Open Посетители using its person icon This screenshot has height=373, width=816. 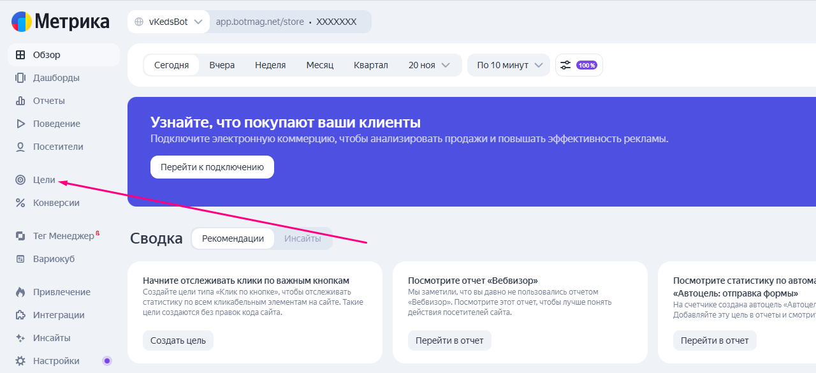[x=20, y=147]
